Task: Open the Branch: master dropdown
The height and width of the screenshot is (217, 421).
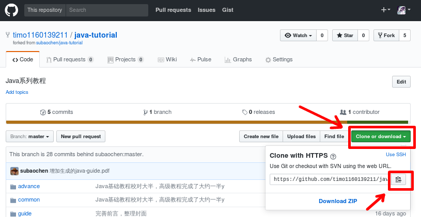Action: pyautogui.click(x=29, y=137)
